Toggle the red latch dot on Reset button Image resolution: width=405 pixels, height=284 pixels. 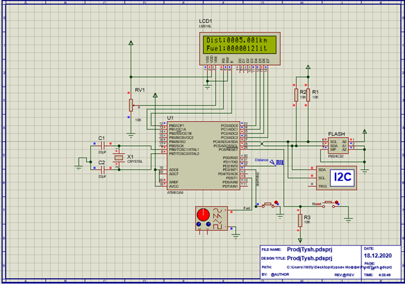pyautogui.click(x=336, y=202)
